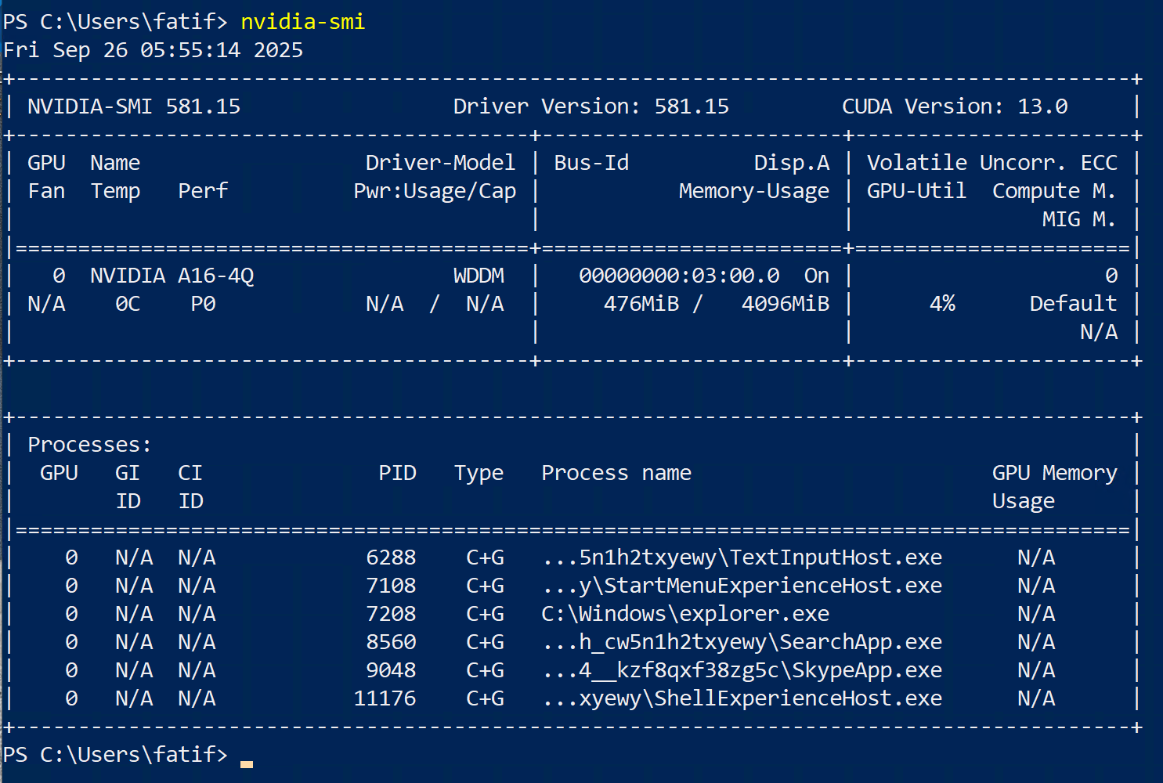Click the Default compute mode value
Viewport: 1163px width, 783px height.
1072,304
